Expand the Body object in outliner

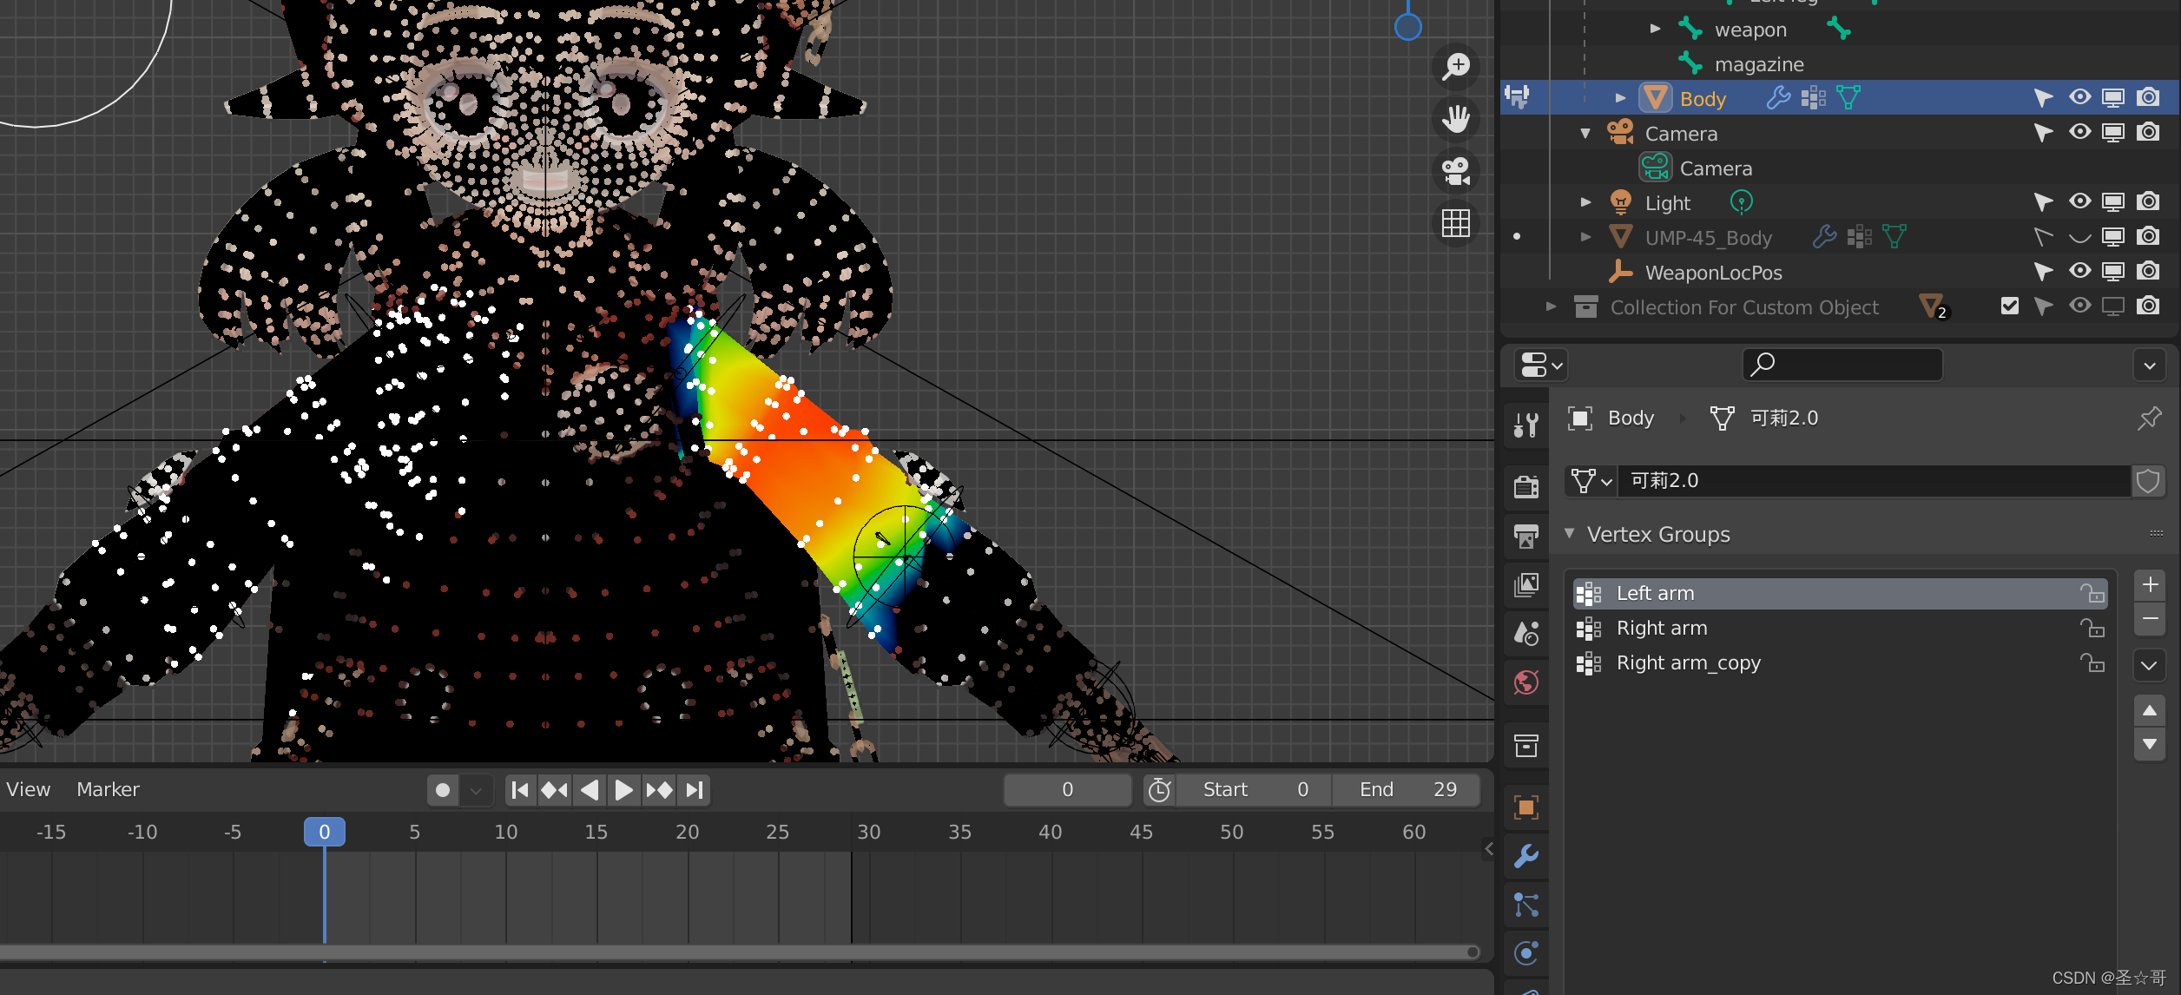pyautogui.click(x=1620, y=98)
